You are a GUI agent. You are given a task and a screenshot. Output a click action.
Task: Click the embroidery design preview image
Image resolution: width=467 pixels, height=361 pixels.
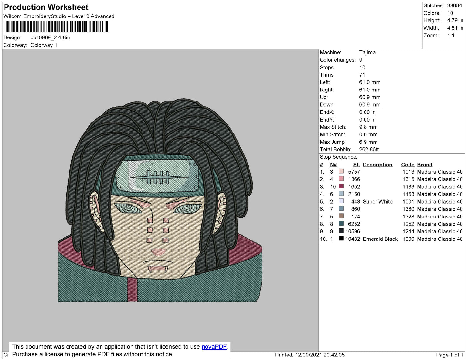(160, 200)
